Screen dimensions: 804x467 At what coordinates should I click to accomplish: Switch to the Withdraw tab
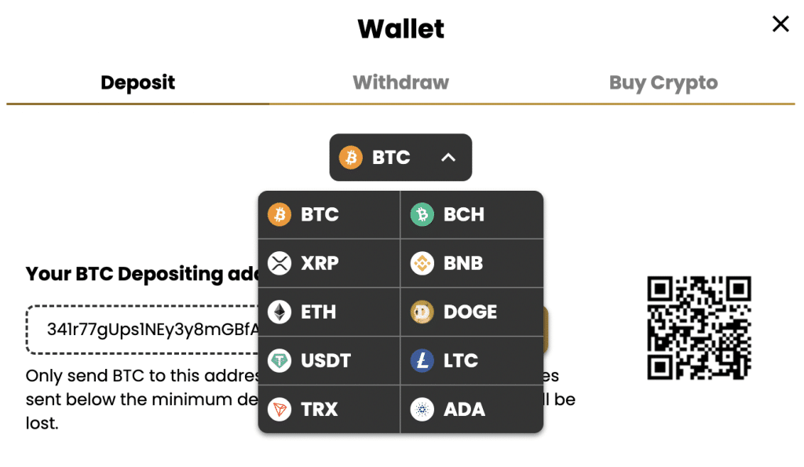click(400, 82)
